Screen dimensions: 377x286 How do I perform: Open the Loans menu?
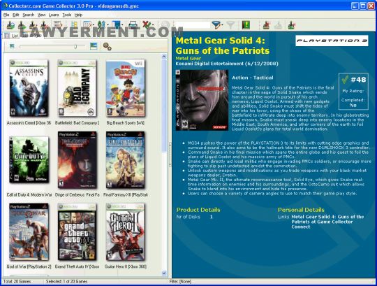point(54,15)
